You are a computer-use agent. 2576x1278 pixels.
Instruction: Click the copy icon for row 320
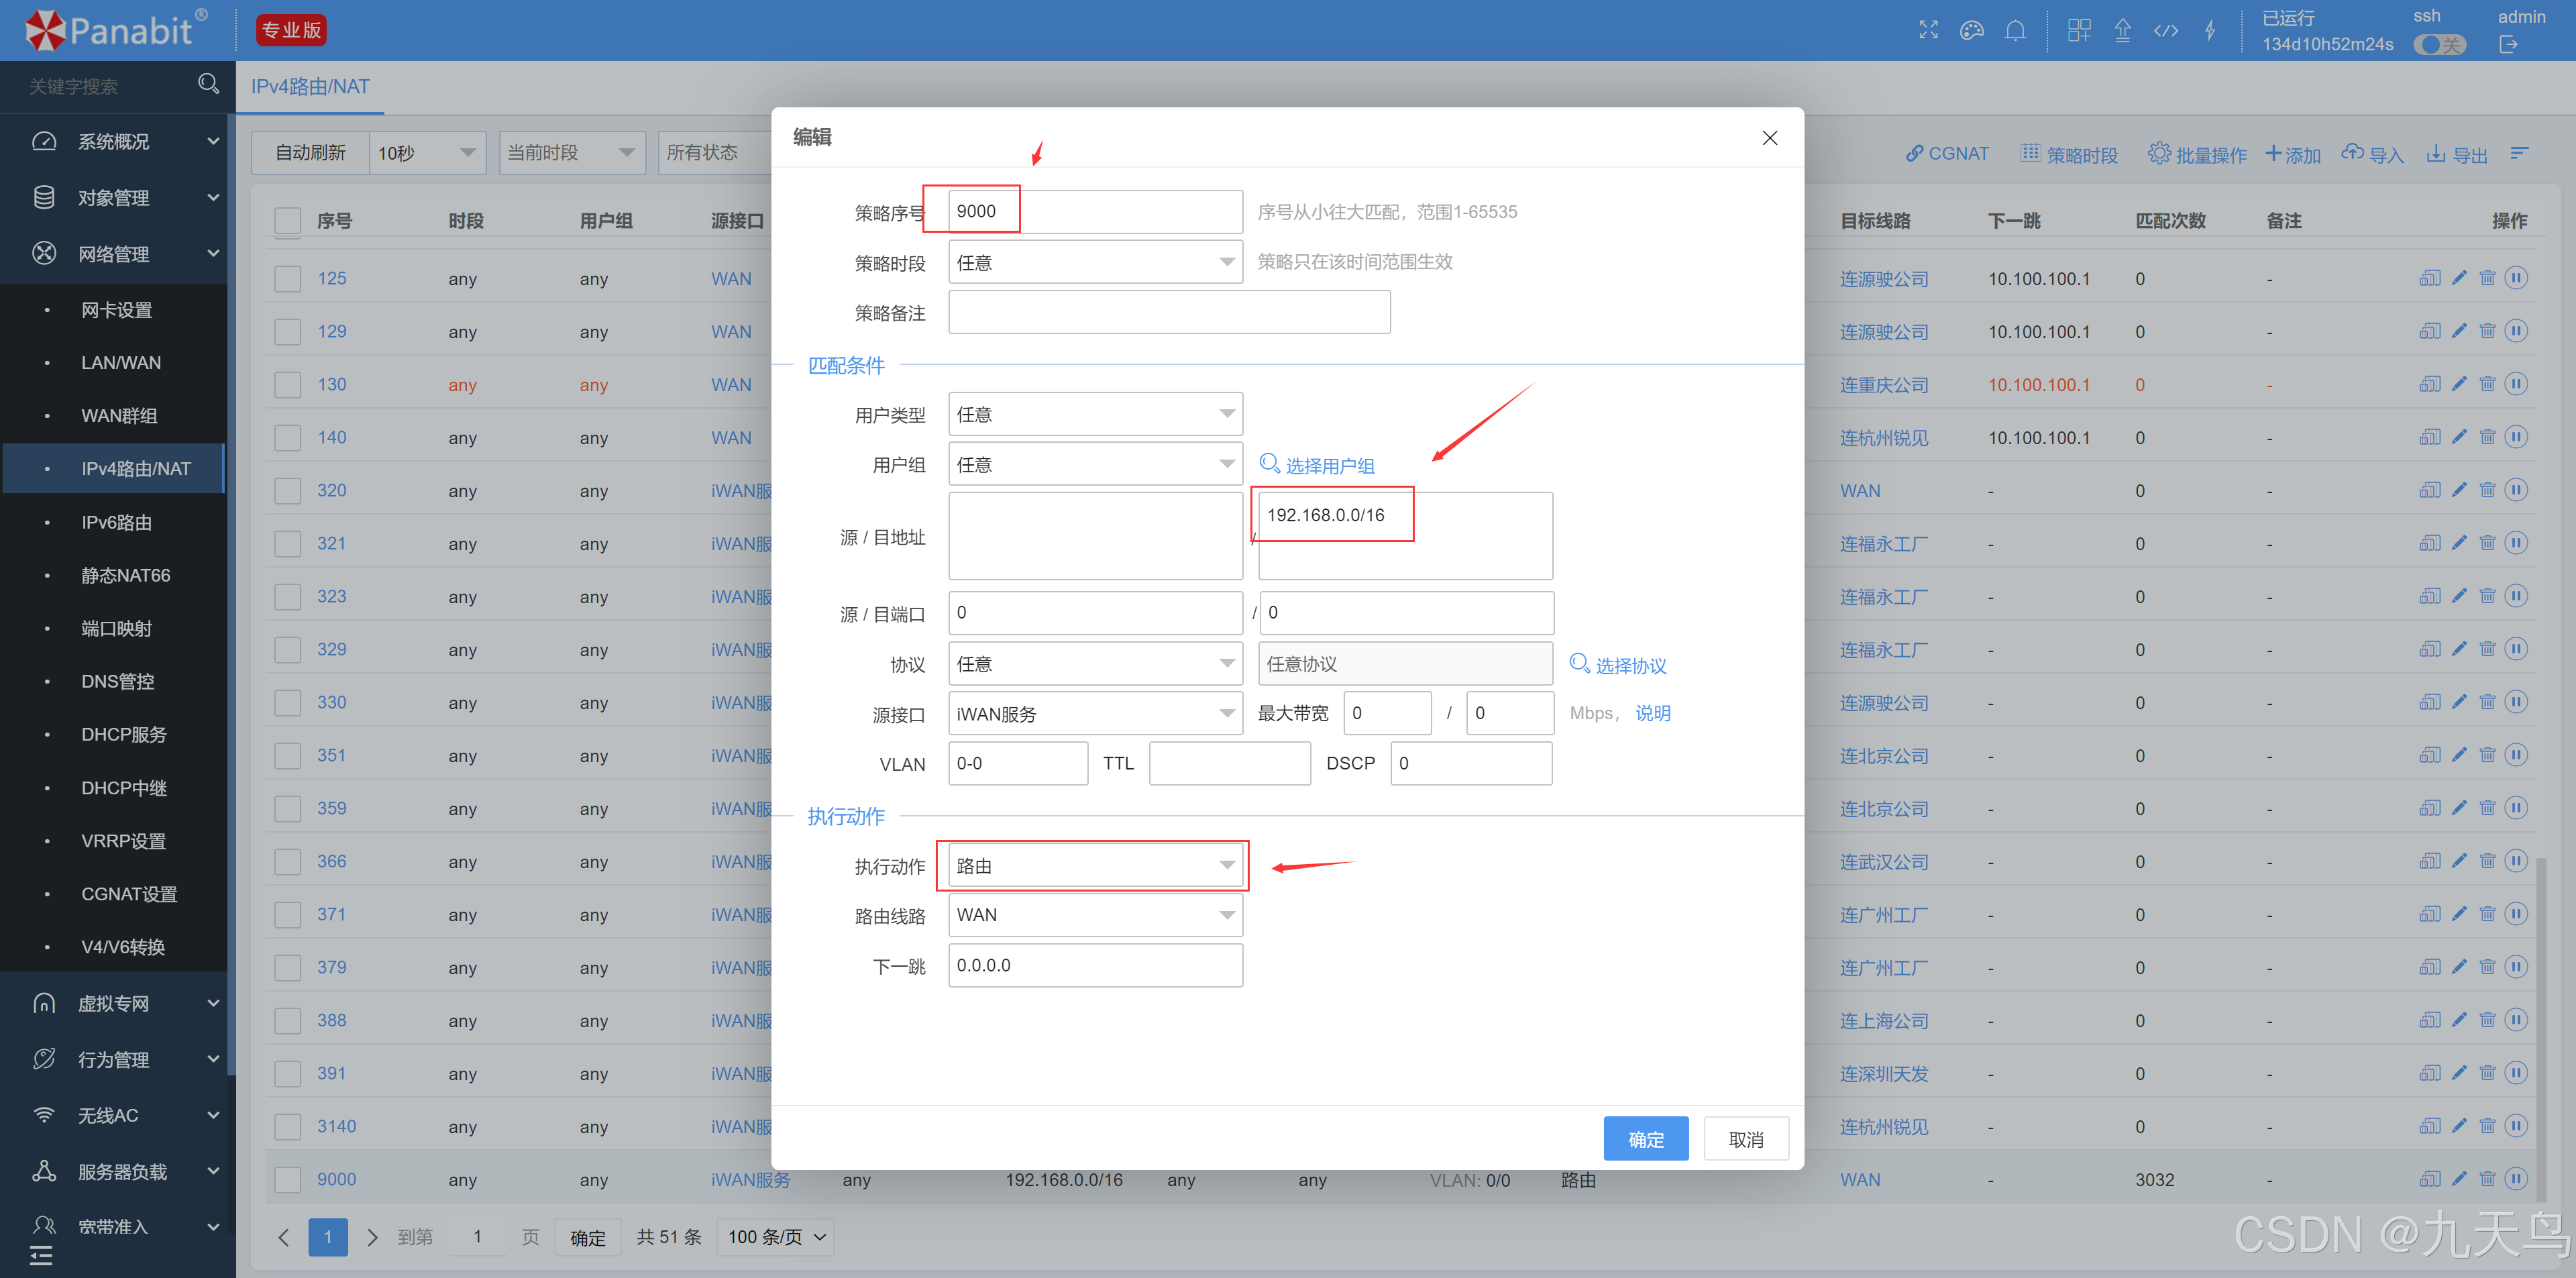(x=2430, y=490)
